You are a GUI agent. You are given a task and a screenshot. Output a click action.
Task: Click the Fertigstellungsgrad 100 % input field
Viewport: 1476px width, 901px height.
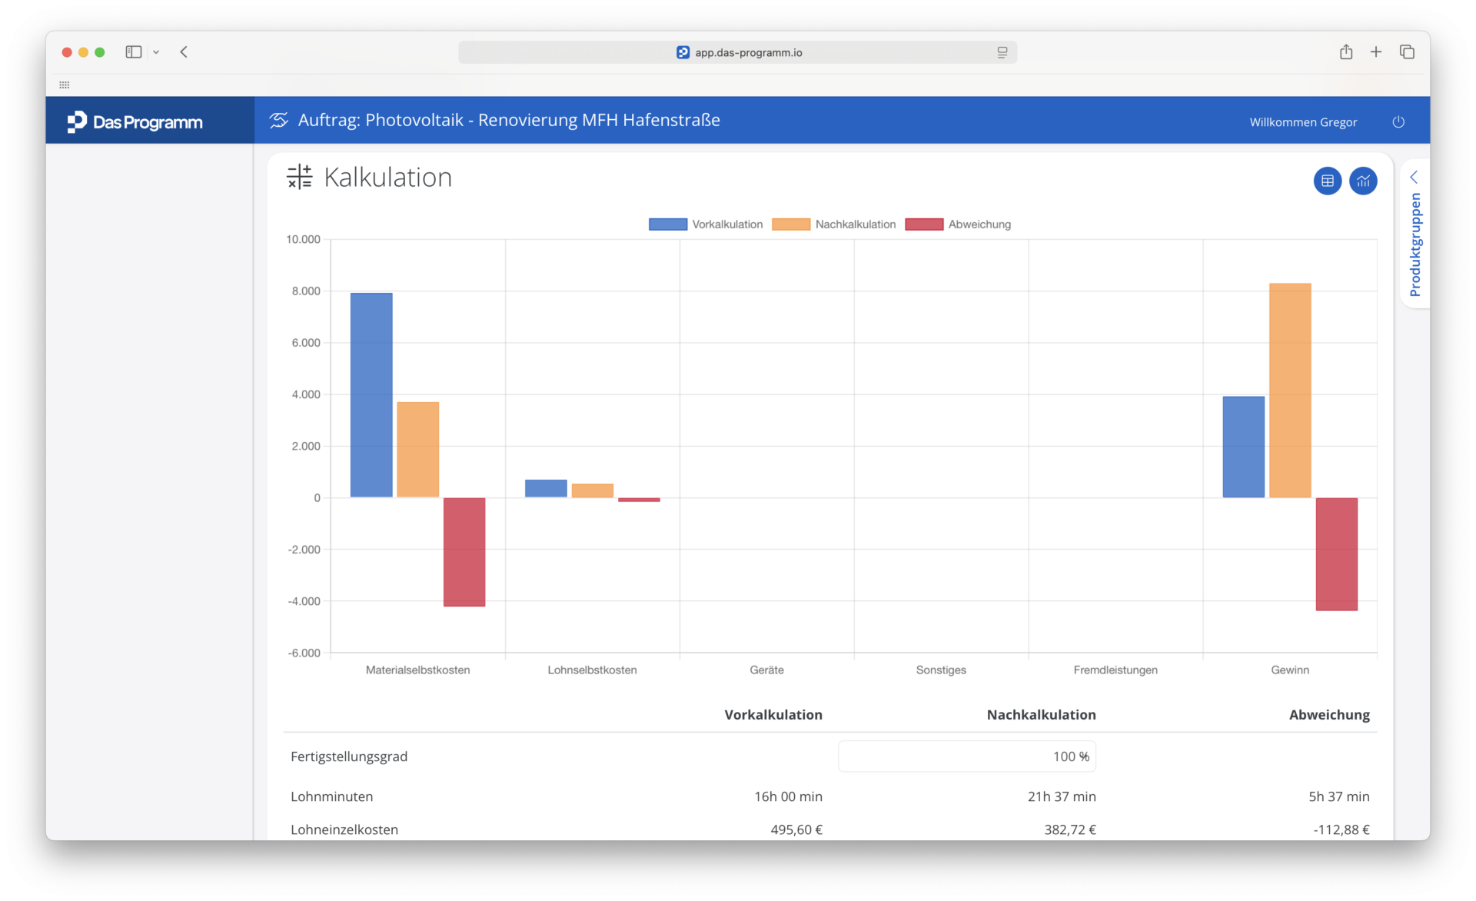click(x=967, y=756)
